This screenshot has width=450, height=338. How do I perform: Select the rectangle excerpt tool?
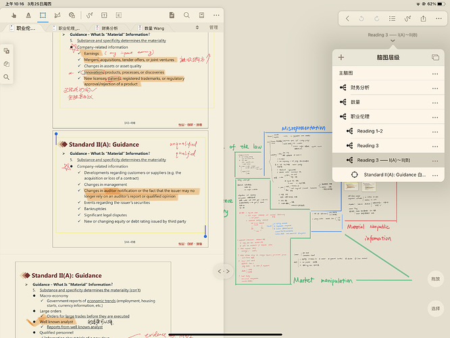[43, 16]
